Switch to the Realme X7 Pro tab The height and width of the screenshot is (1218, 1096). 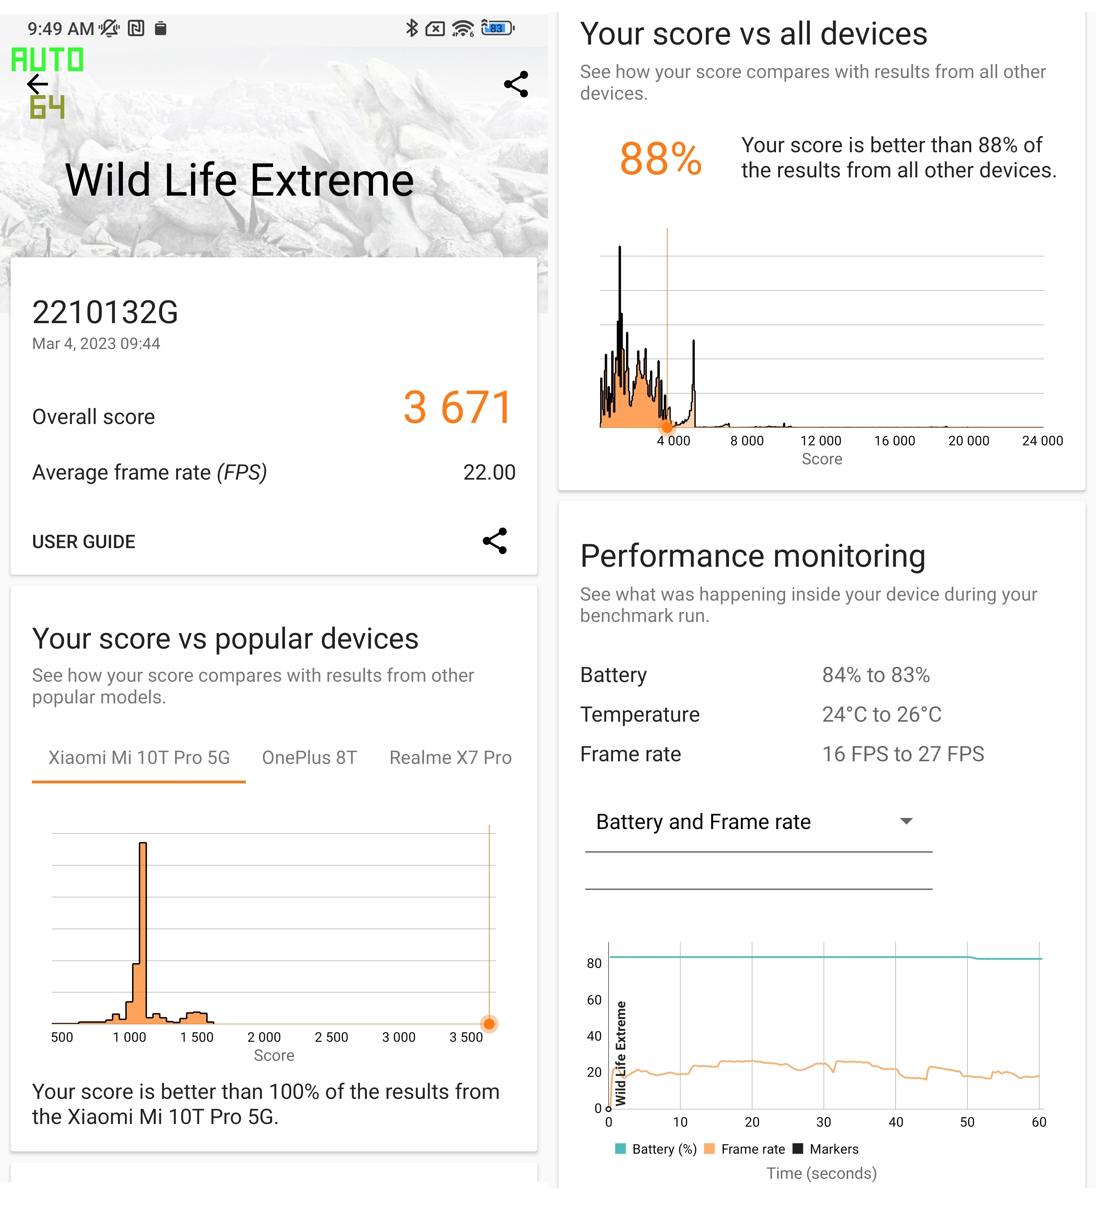point(451,757)
